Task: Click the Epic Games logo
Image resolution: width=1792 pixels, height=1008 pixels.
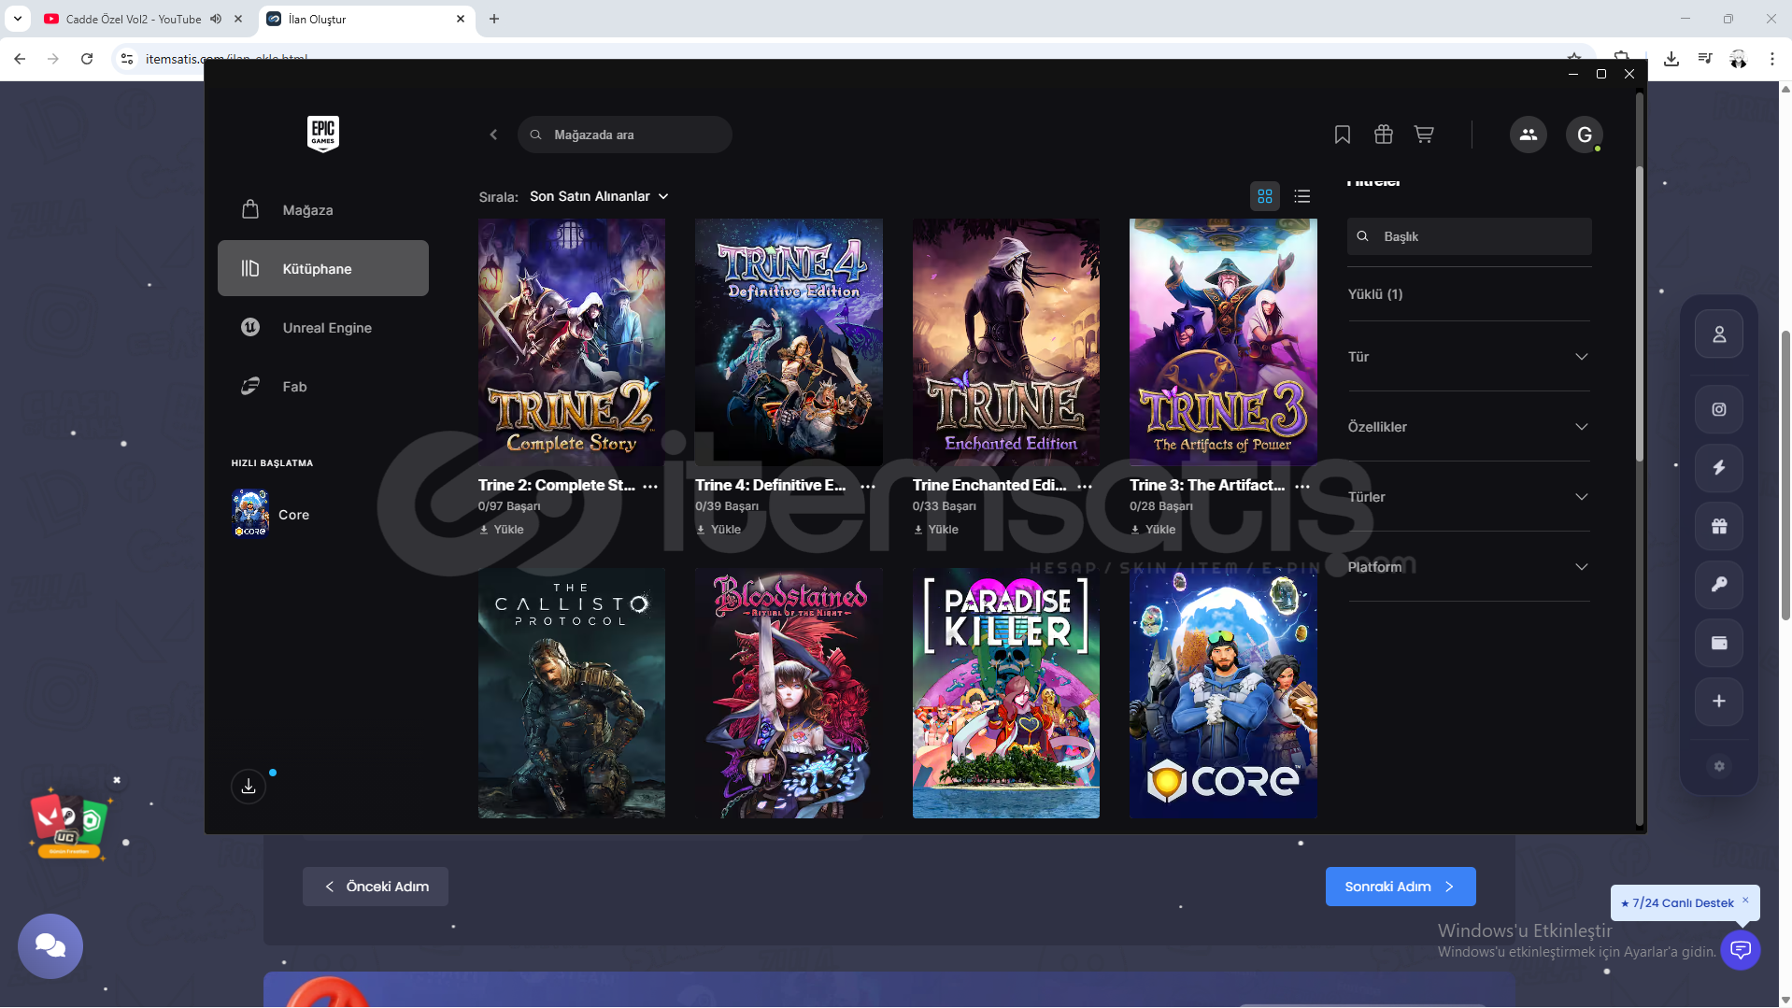Action: point(323,134)
